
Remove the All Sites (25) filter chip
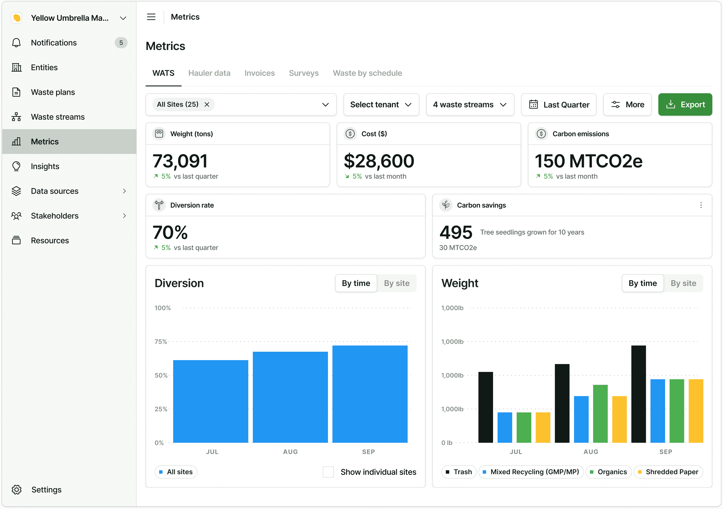[207, 105]
